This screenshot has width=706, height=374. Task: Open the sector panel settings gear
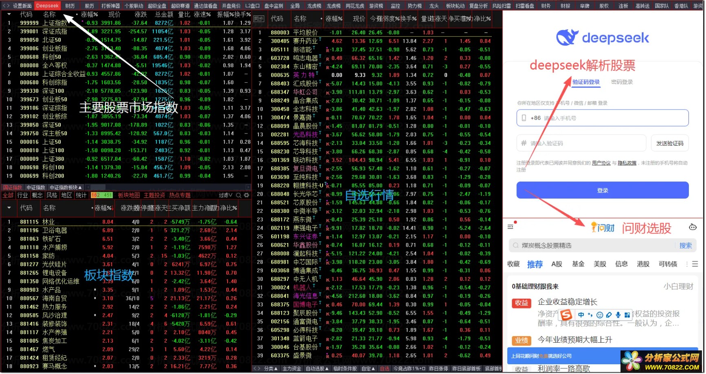click(x=246, y=195)
